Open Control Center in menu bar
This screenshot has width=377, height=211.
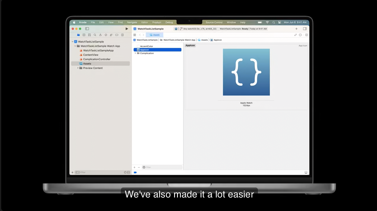tap(280, 22)
